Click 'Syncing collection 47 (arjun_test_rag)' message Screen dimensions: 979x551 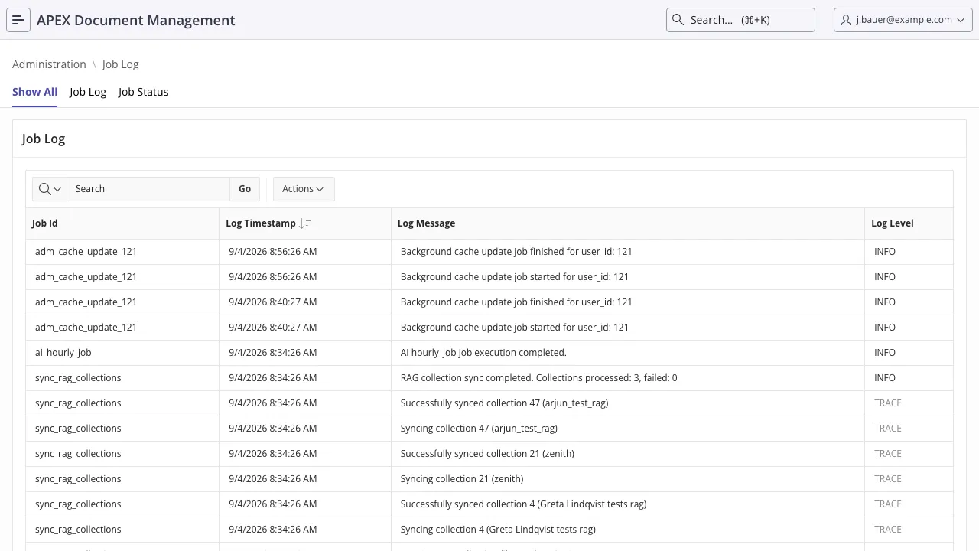(x=479, y=429)
